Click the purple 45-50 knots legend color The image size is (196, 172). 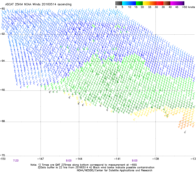pyautogui.click(x=181, y=3)
